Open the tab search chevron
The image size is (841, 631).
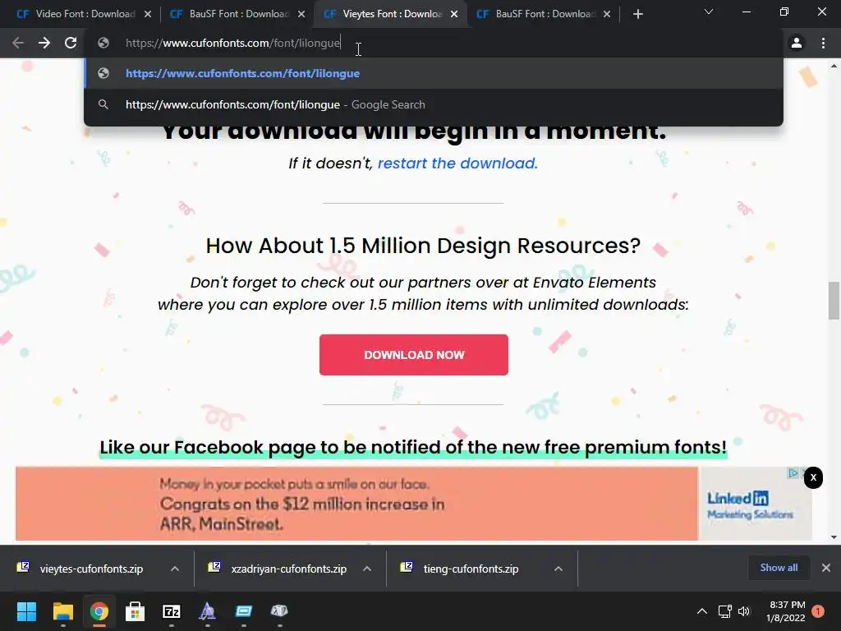pos(709,12)
